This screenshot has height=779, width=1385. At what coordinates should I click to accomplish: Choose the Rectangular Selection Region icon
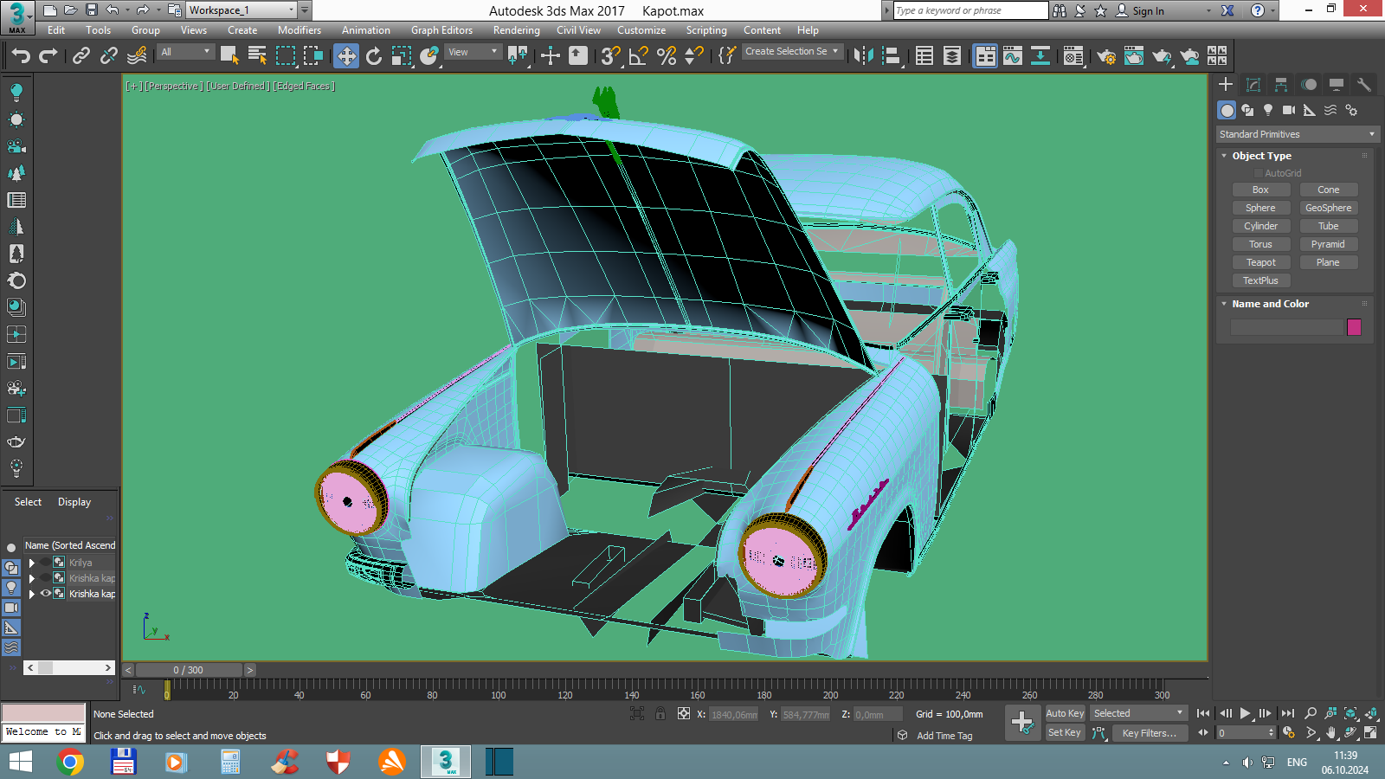286,56
